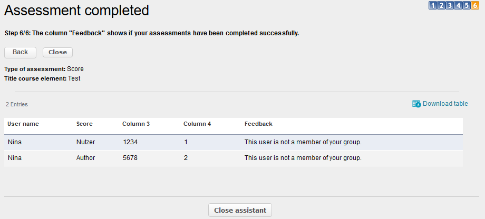Click step 2 indicator in wizard progress
The width and height of the screenshot is (485, 219).
point(441,6)
